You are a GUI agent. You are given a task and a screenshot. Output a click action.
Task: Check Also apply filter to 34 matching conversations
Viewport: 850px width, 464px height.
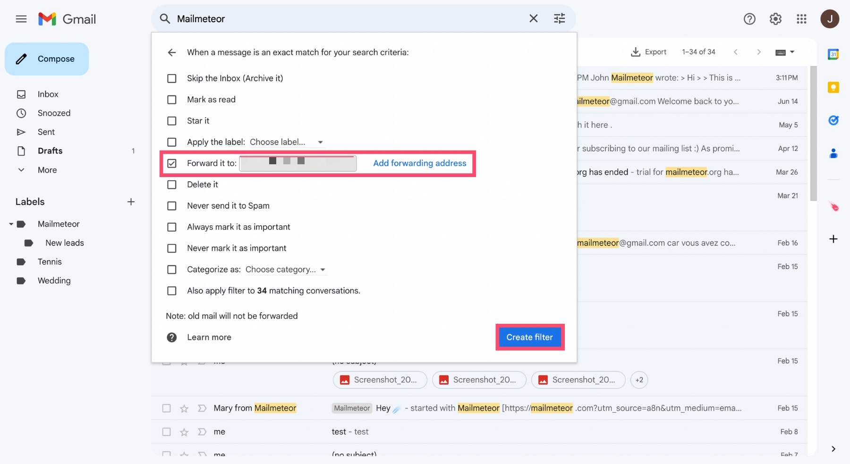click(x=172, y=291)
